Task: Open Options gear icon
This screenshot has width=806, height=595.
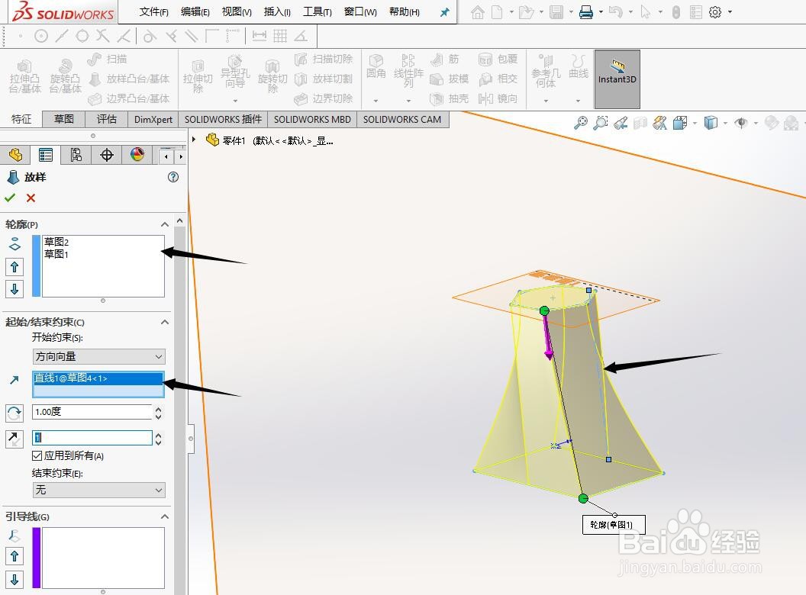Action: pos(715,11)
